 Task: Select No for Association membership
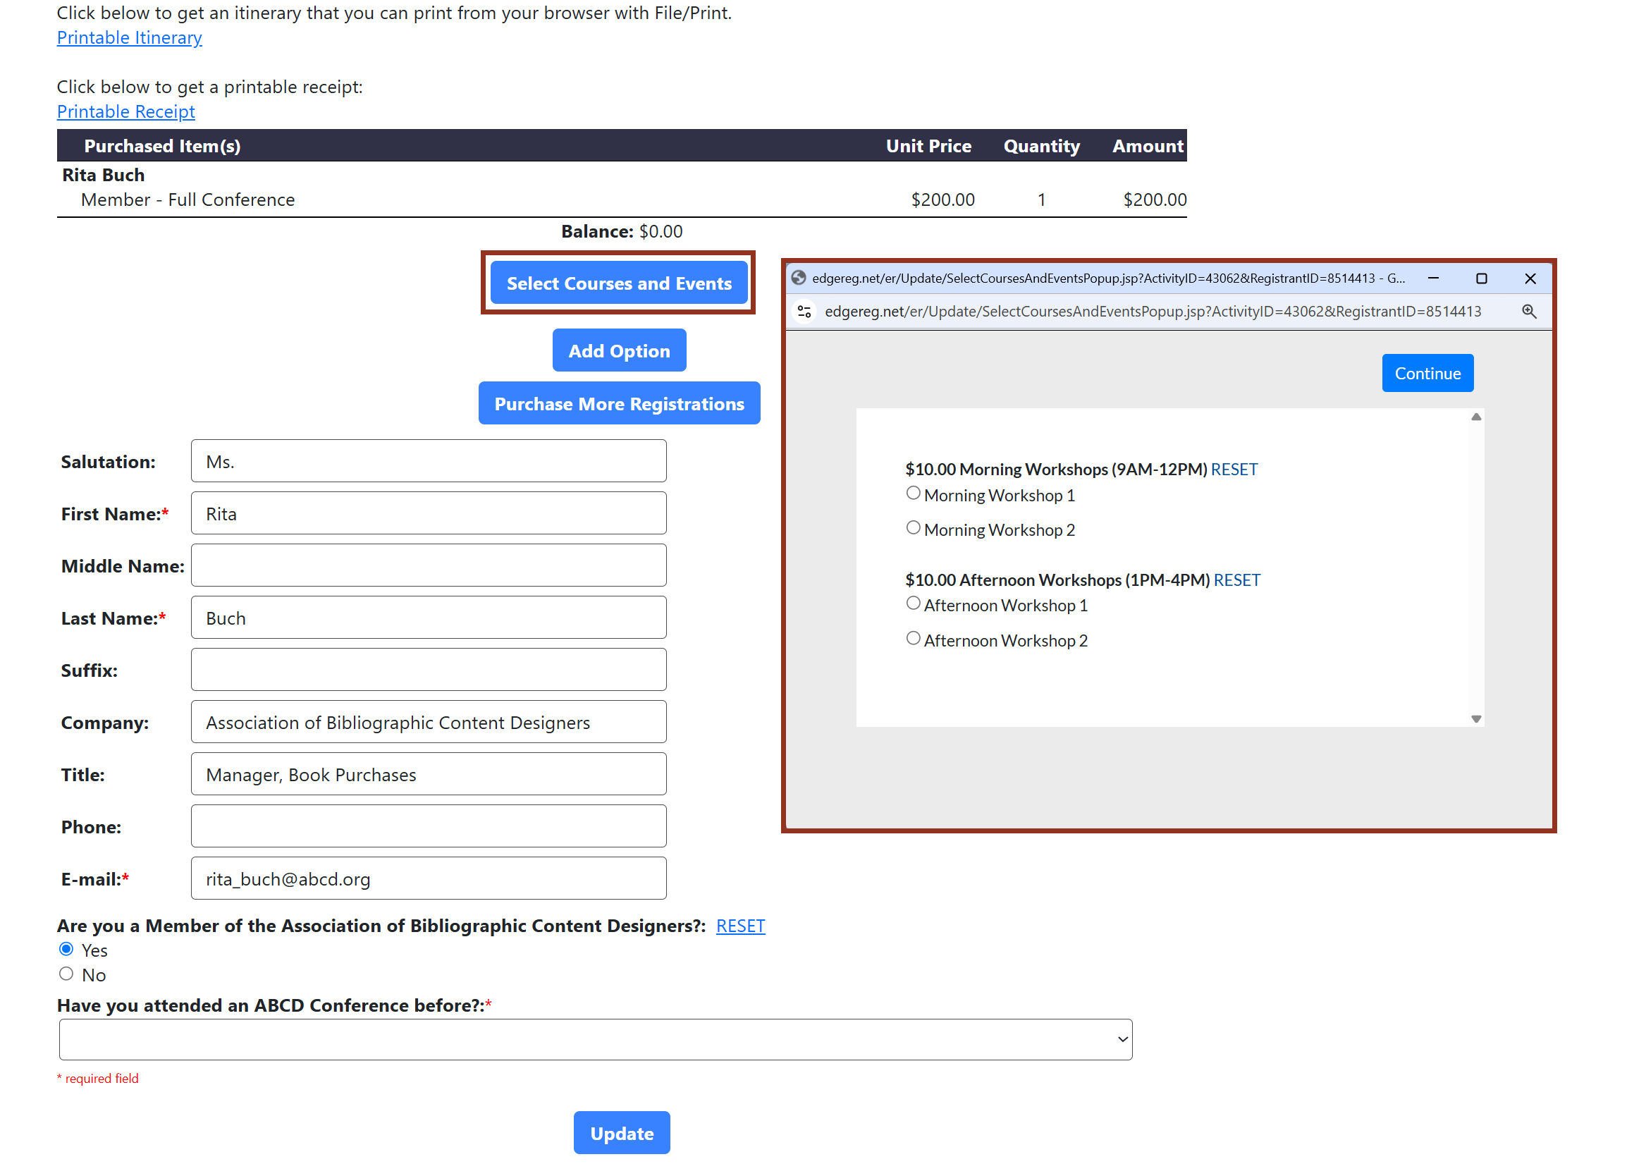click(x=67, y=974)
